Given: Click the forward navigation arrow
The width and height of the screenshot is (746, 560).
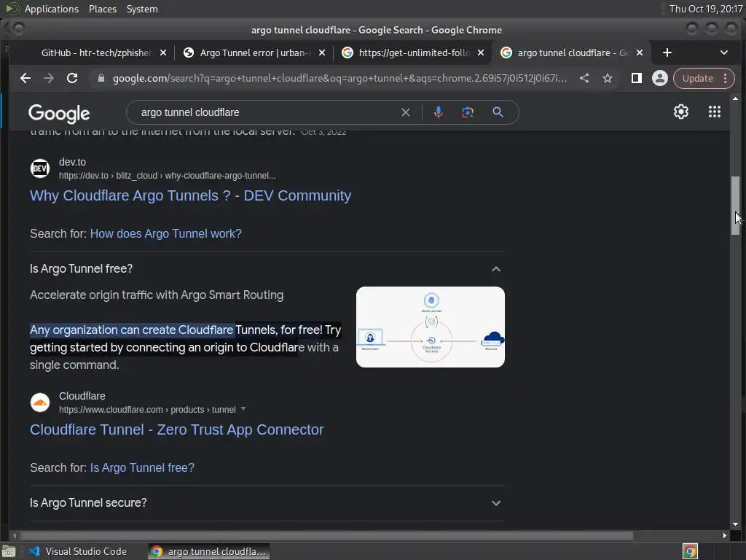Looking at the screenshot, I should pyautogui.click(x=49, y=78).
